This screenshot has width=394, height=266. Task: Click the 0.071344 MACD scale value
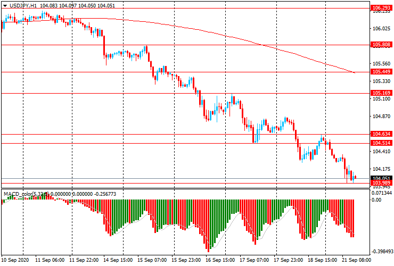click(382, 193)
